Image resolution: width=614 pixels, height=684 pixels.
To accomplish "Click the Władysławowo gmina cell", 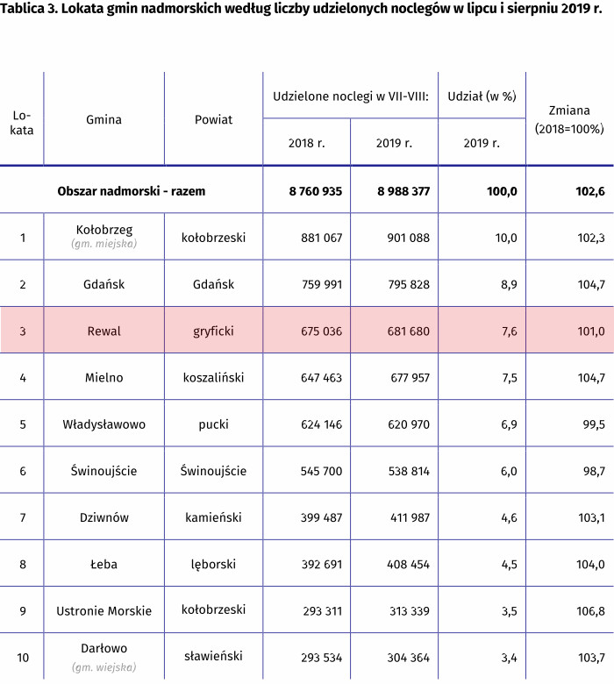I will tap(104, 424).
